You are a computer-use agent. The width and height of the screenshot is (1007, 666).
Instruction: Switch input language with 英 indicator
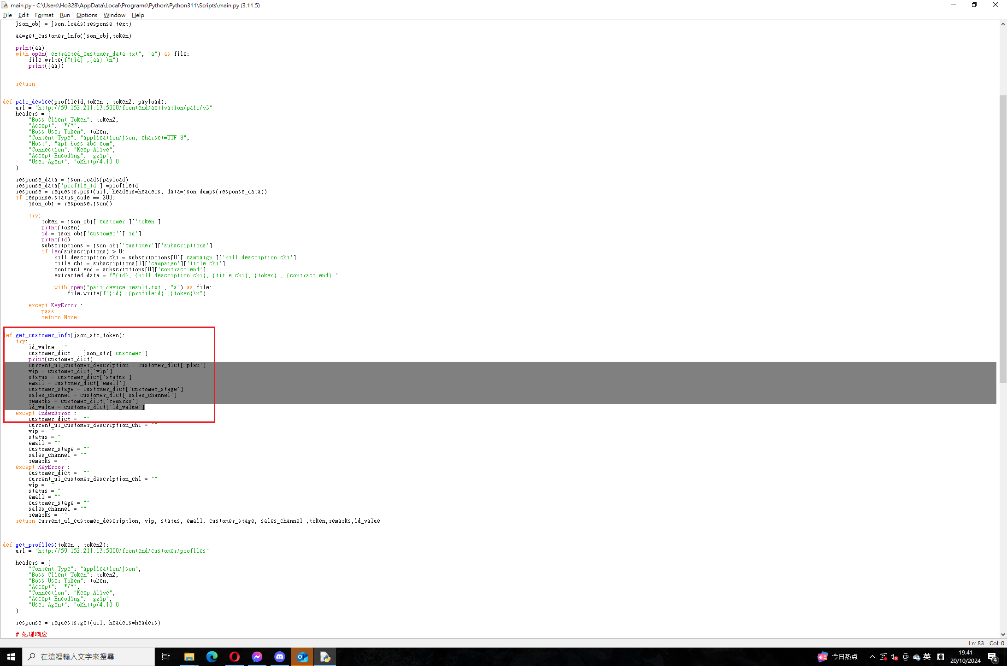[927, 657]
